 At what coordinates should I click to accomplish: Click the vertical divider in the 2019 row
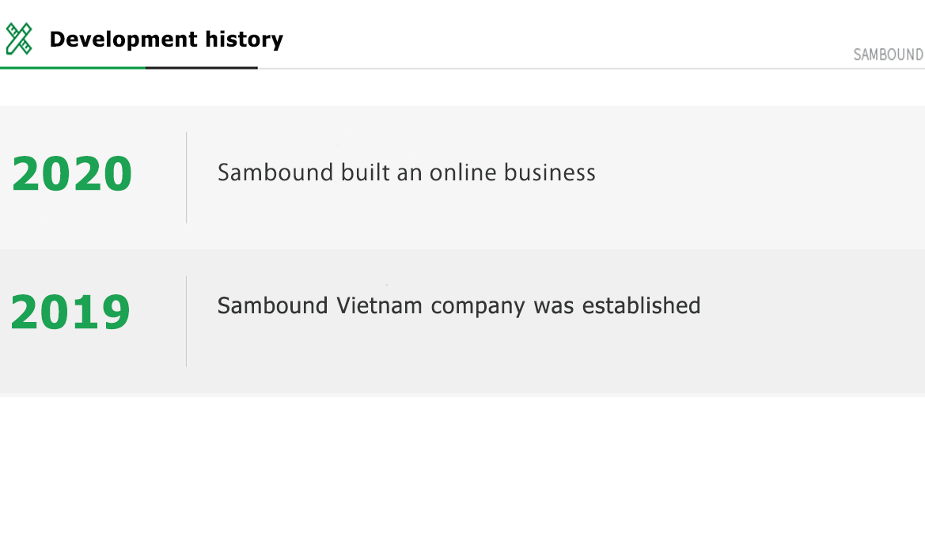[x=187, y=321]
